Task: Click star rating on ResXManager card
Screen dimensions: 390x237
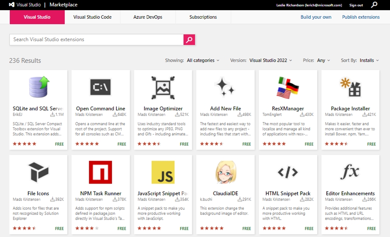Action: 274,144
